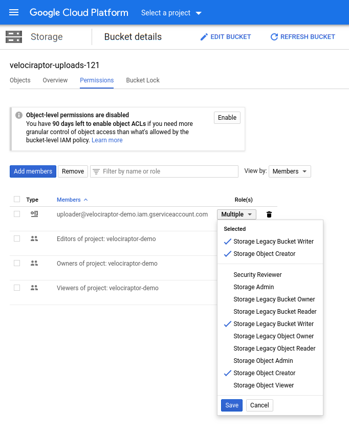The width and height of the screenshot is (349, 433).
Task: Save the selected role changes
Action: click(x=232, y=405)
